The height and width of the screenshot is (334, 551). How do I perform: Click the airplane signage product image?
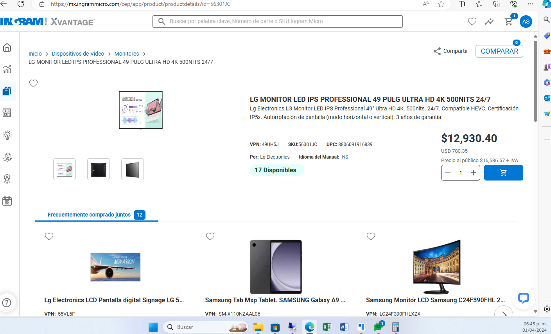pyautogui.click(x=115, y=267)
